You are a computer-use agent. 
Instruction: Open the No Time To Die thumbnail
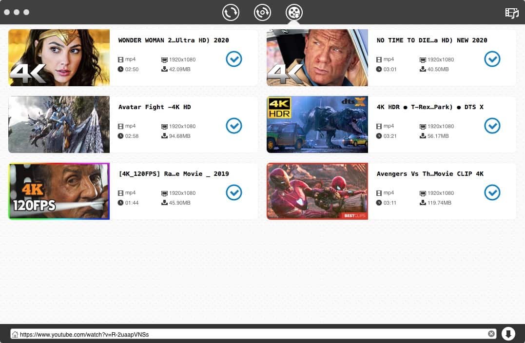317,57
